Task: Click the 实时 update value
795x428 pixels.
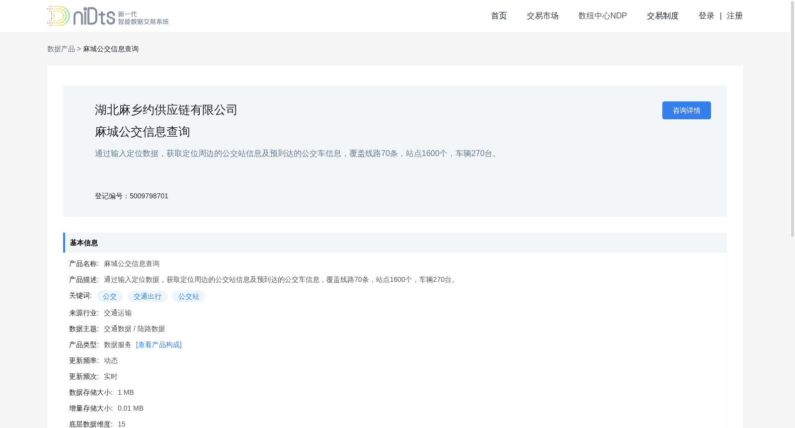Action: 111,376
